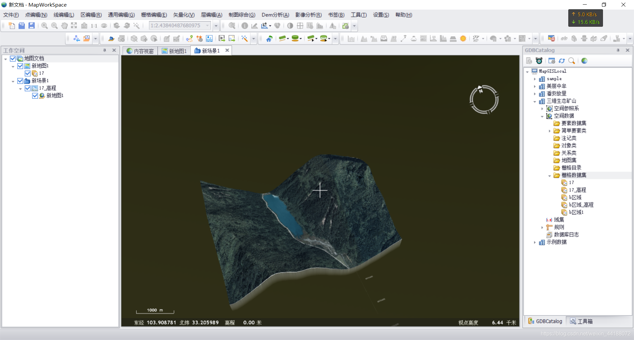Collapse the 栅格数据集 folder
The height and width of the screenshot is (340, 634).
pos(549,176)
